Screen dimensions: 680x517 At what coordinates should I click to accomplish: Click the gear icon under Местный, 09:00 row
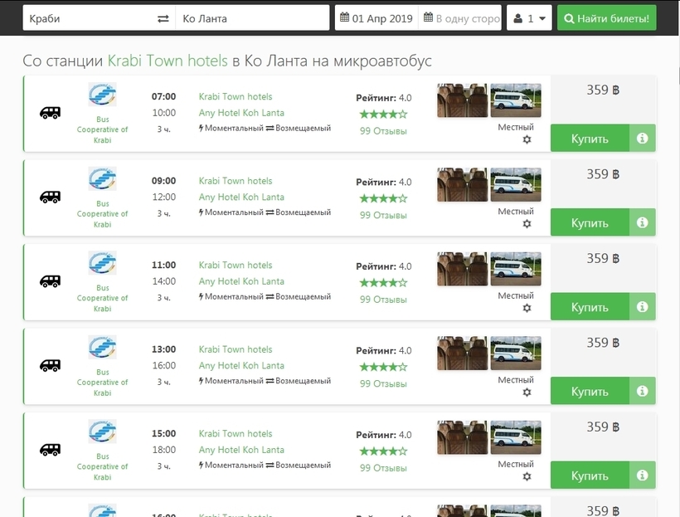coord(527,224)
